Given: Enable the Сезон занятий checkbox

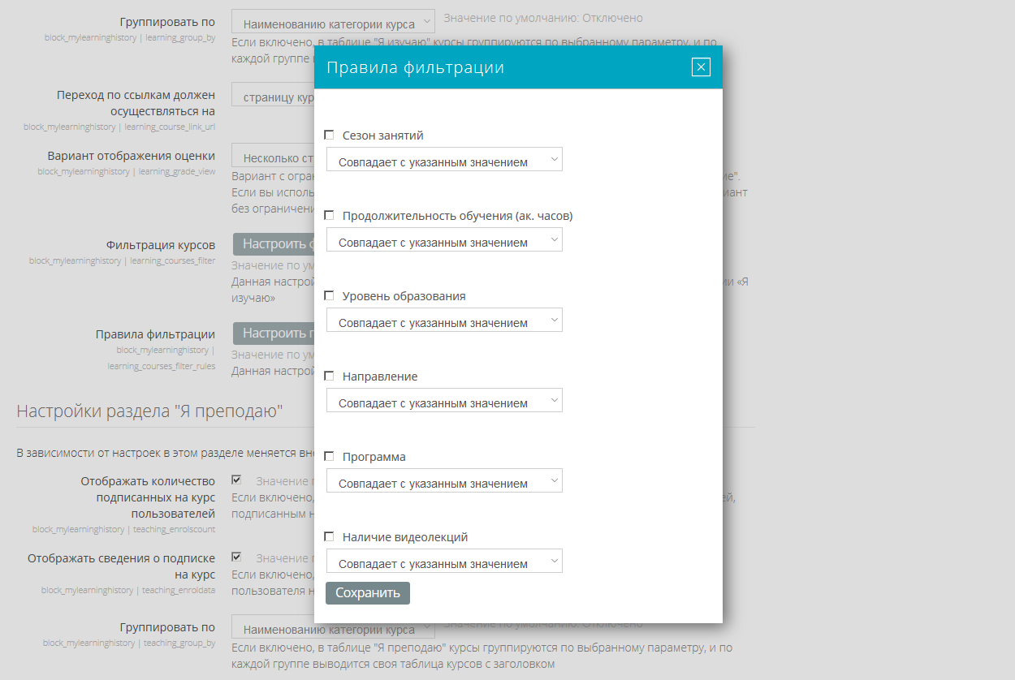Looking at the screenshot, I should [x=329, y=136].
